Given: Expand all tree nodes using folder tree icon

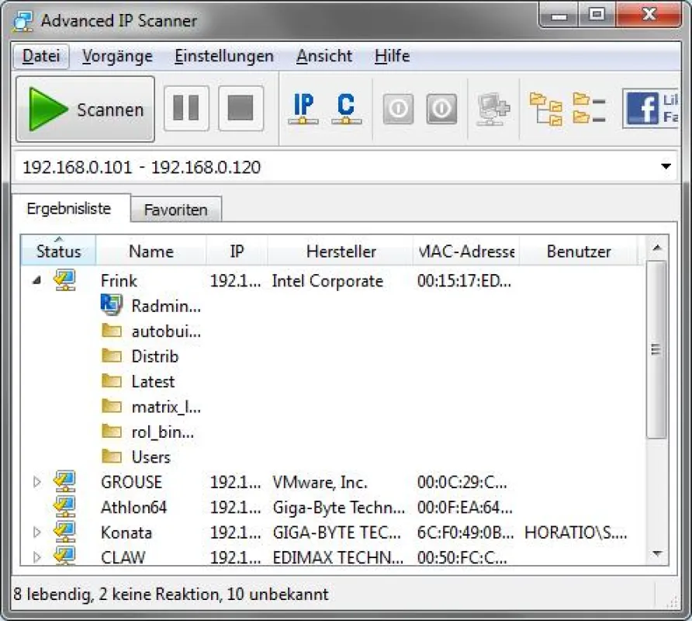Looking at the screenshot, I should pos(546,109).
